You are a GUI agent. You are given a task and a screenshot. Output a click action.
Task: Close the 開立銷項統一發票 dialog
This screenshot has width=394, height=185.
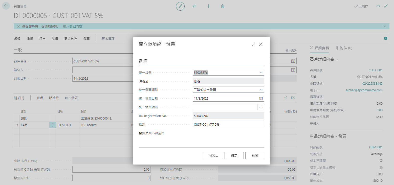261,44
